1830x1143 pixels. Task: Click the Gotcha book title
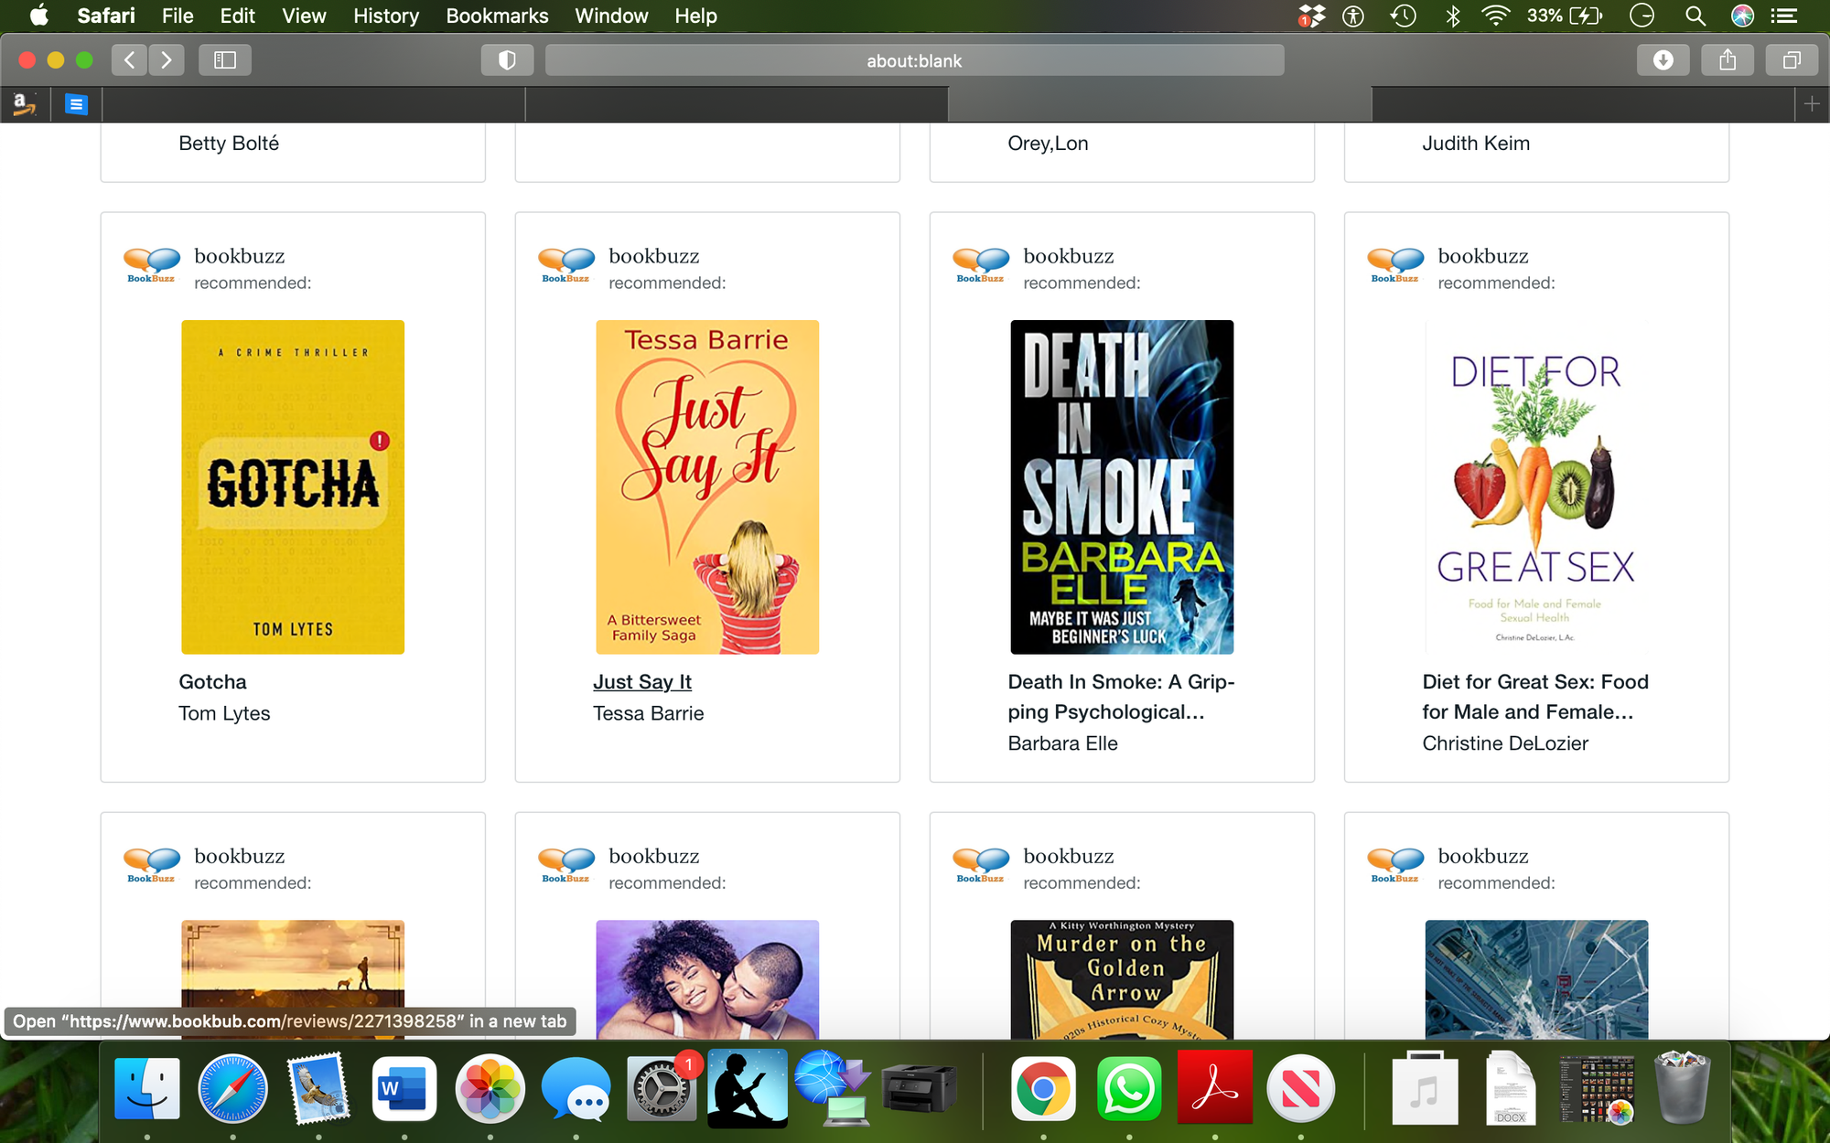click(212, 682)
